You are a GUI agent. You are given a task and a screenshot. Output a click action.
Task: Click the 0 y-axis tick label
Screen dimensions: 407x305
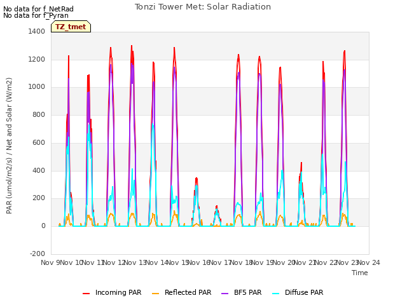[x=43, y=226]
